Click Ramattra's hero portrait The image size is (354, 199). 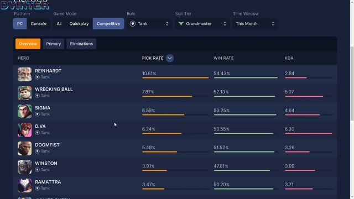(x=24, y=185)
